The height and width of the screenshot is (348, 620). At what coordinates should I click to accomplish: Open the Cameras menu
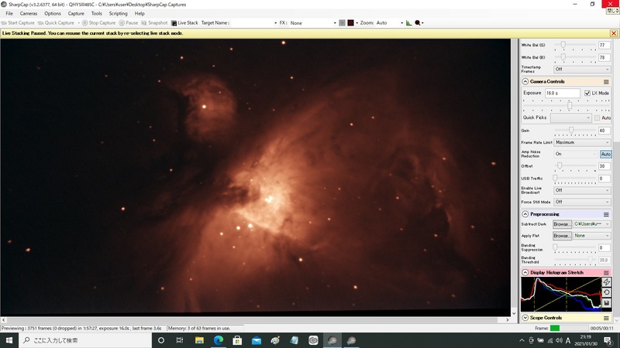(x=29, y=13)
